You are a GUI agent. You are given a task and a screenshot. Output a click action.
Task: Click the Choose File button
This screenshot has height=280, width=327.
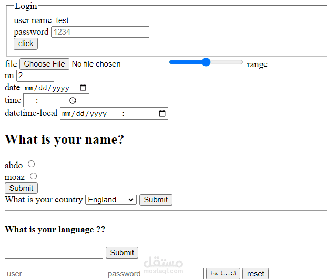[44, 64]
